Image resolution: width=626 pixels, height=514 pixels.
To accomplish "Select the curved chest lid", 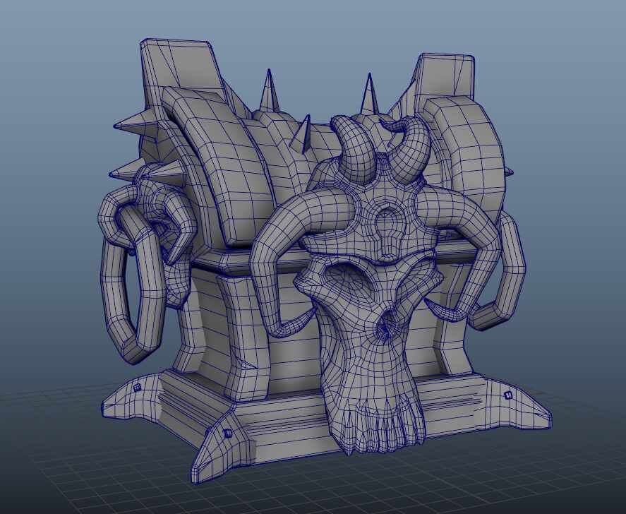I will (233, 177).
